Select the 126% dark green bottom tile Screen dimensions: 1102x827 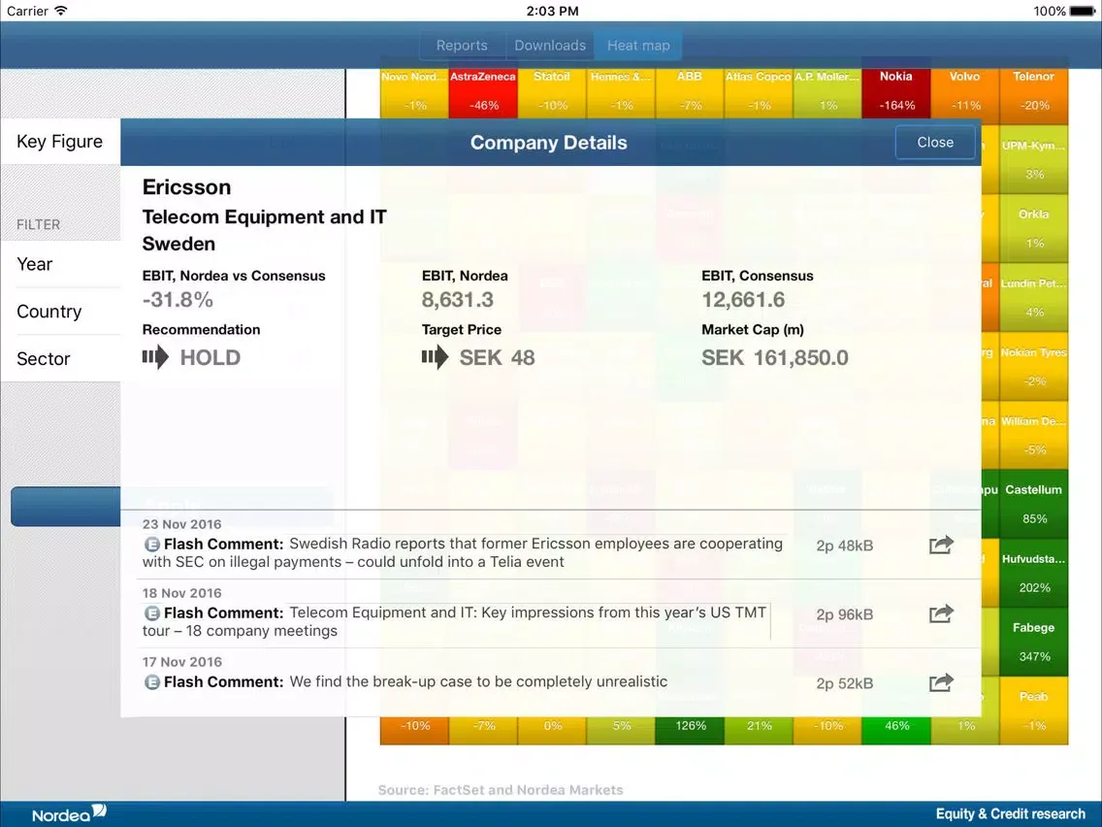click(x=690, y=730)
